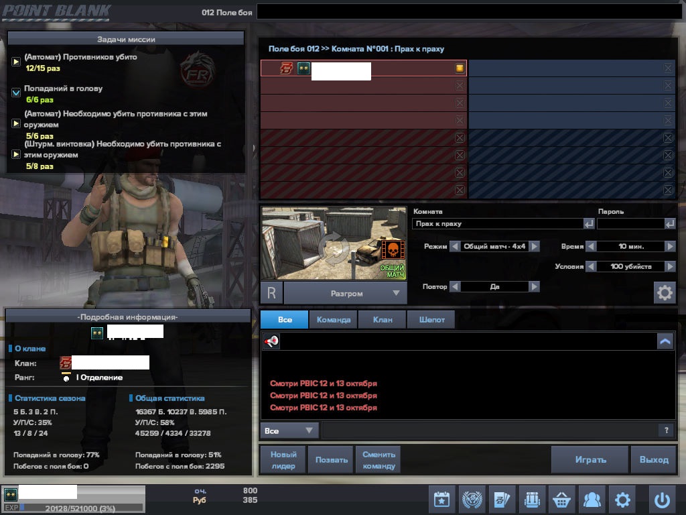The image size is (686, 515).
Task: Click the Общая статистика heading
Action: [169, 398]
